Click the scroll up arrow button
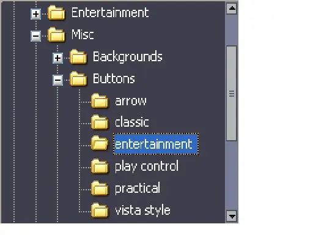The height and width of the screenshot is (235, 313). point(232,9)
